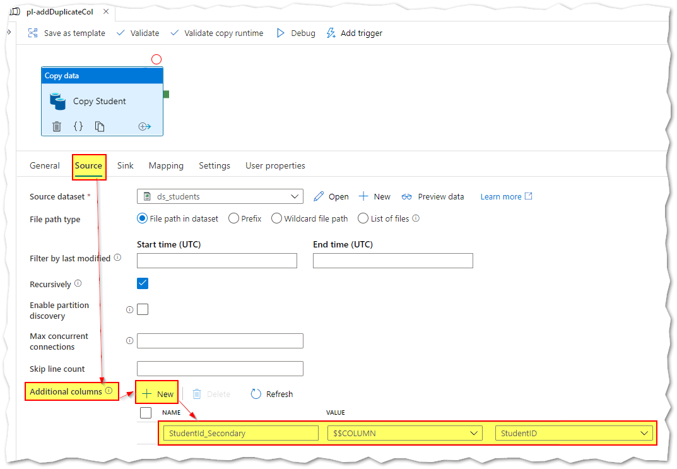Viewport: 677px width, 469px height.
Task: Click the Preview data glasses icon
Action: (x=407, y=196)
